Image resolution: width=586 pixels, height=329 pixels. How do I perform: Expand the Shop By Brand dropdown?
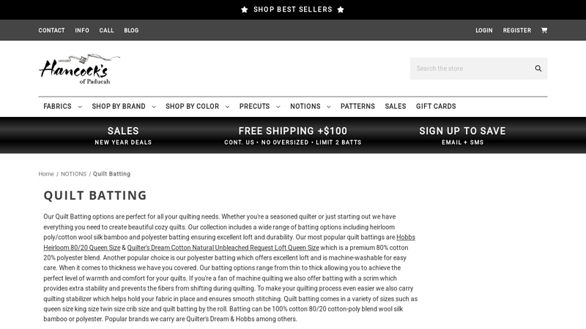tap(123, 107)
